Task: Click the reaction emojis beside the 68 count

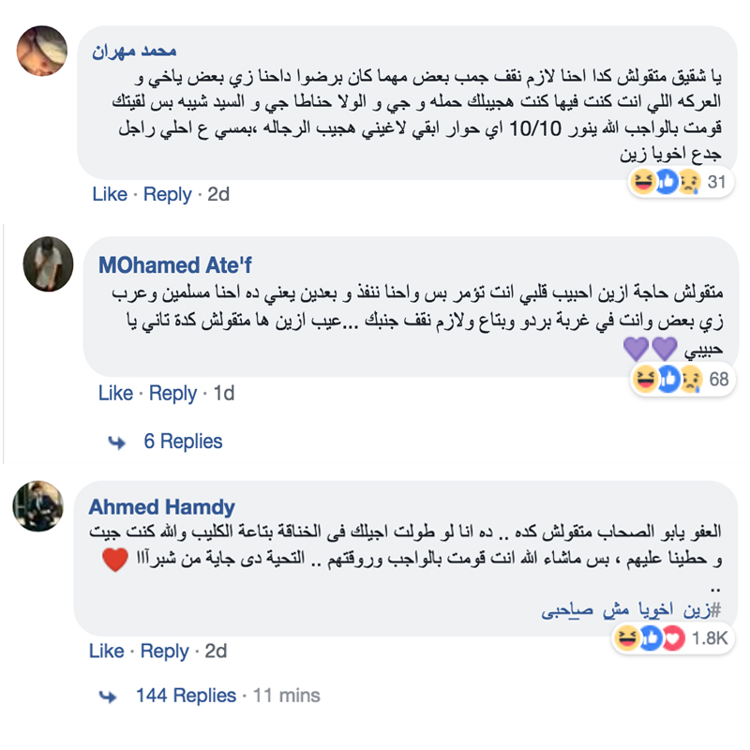Action: tap(667, 380)
